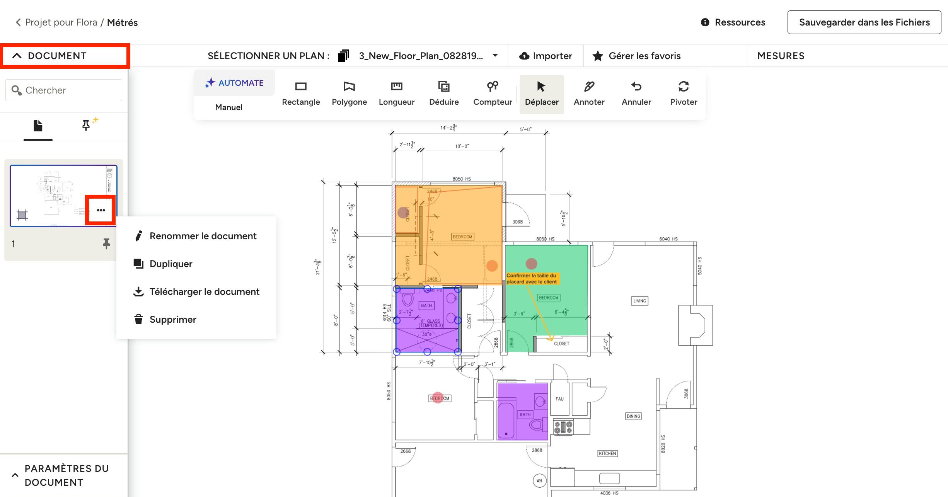Click the Annoter pencil tool
The height and width of the screenshot is (497, 948).
point(589,94)
